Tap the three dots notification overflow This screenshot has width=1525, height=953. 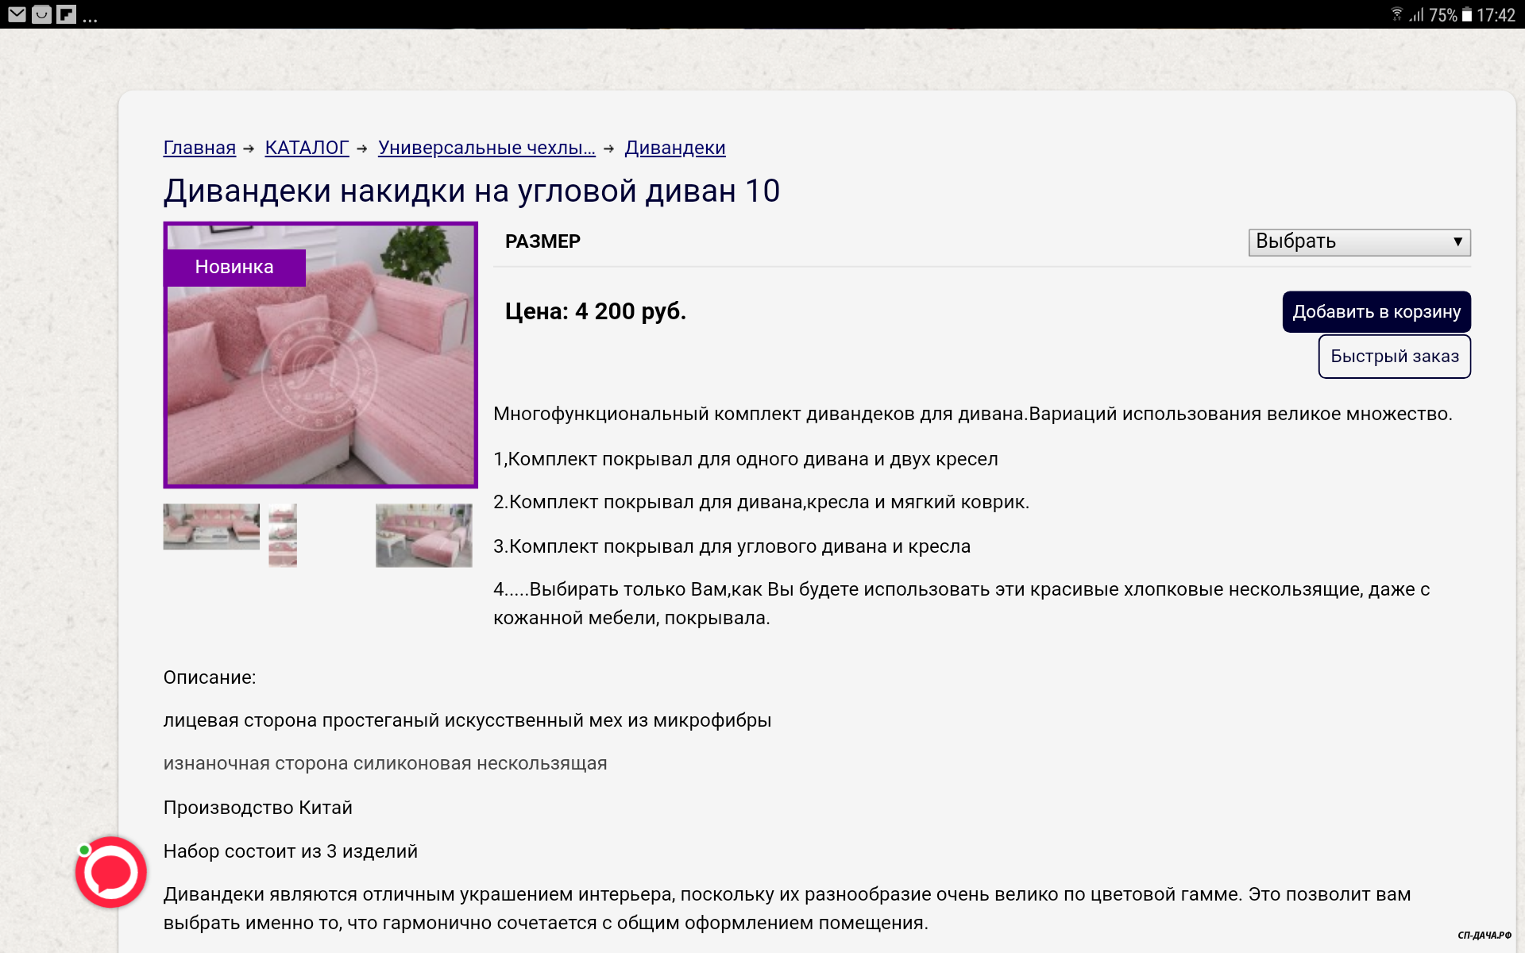90,17
